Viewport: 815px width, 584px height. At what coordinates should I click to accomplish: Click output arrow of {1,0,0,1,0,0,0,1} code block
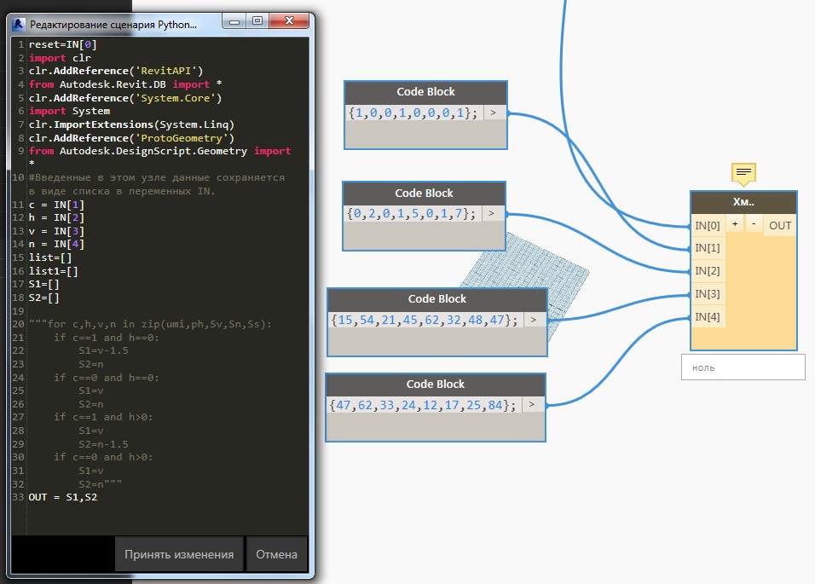(493, 113)
